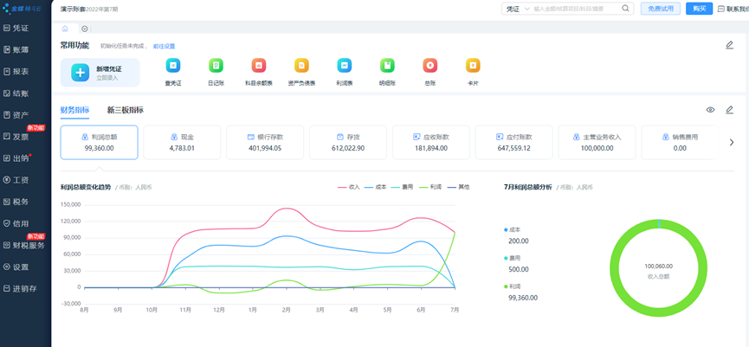The image size is (749, 347).
Task: Open the 查凭证 shortcut icon
Action: pyautogui.click(x=173, y=66)
